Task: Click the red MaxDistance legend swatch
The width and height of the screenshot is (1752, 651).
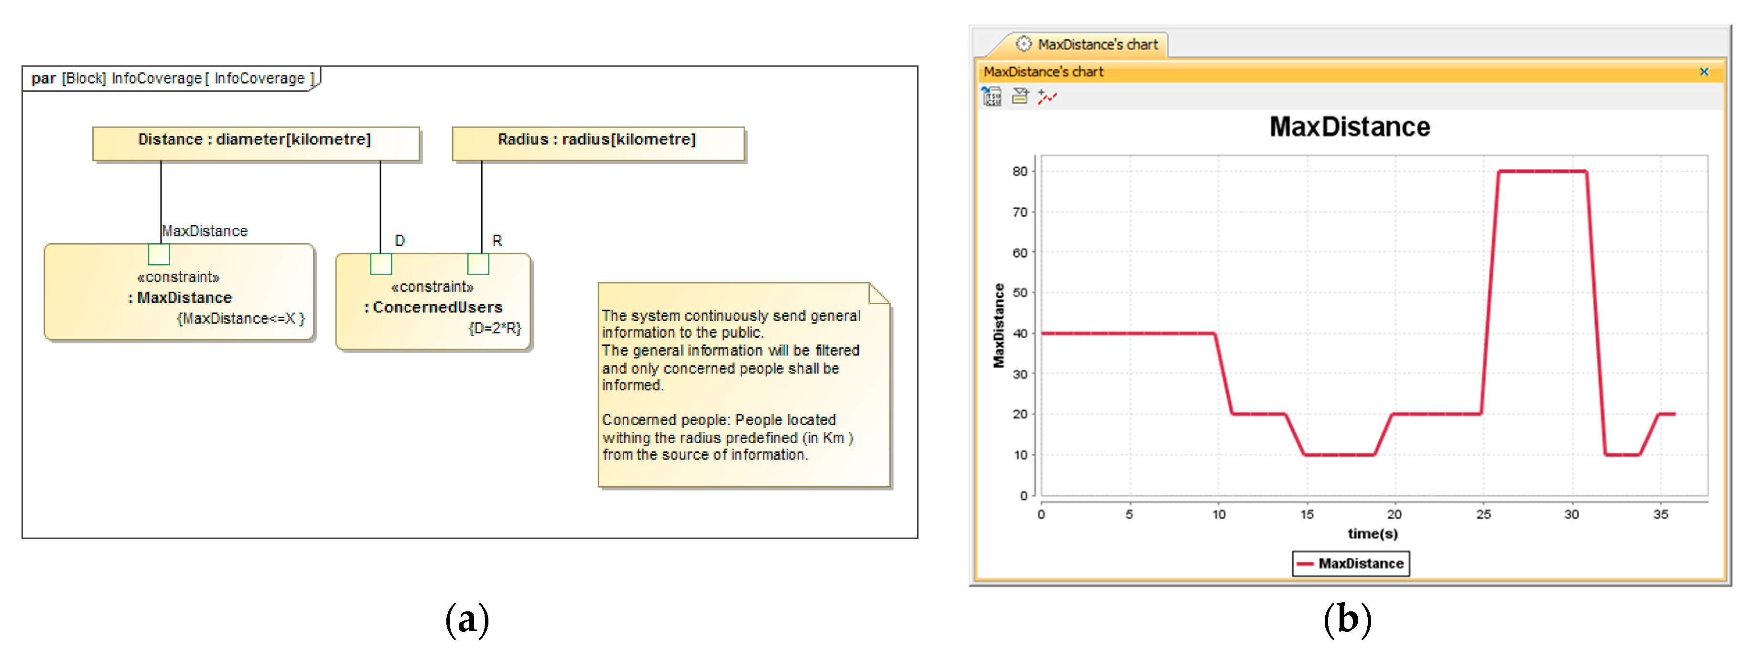Action: (1305, 563)
